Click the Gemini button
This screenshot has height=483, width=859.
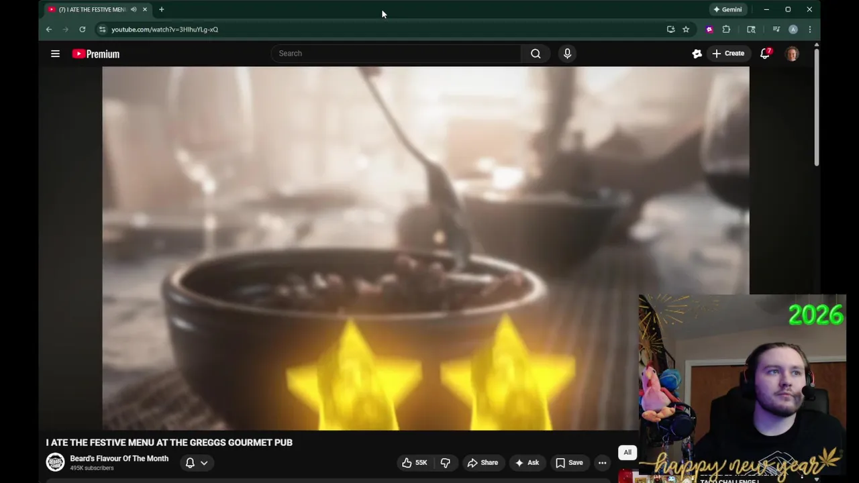(727, 9)
